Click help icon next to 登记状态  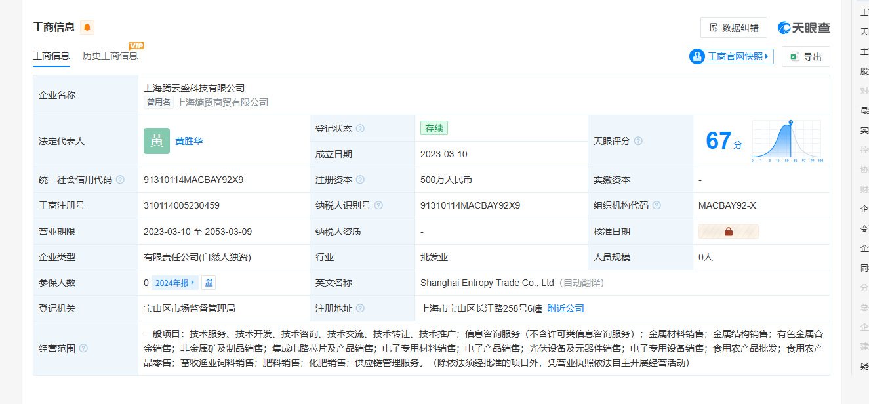click(360, 129)
